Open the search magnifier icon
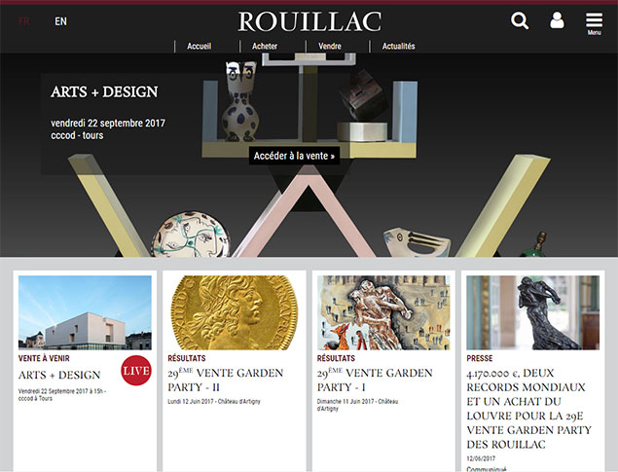The height and width of the screenshot is (472, 618). (520, 20)
